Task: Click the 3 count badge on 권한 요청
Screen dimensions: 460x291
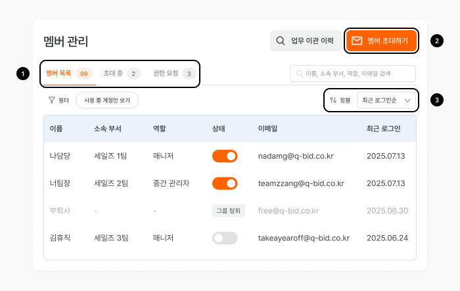Action: point(189,74)
